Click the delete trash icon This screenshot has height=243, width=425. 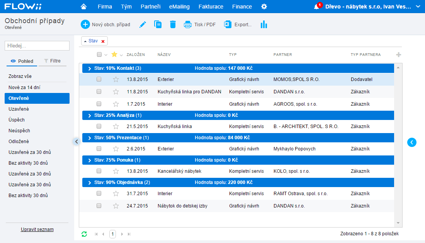pyautogui.click(x=173, y=24)
